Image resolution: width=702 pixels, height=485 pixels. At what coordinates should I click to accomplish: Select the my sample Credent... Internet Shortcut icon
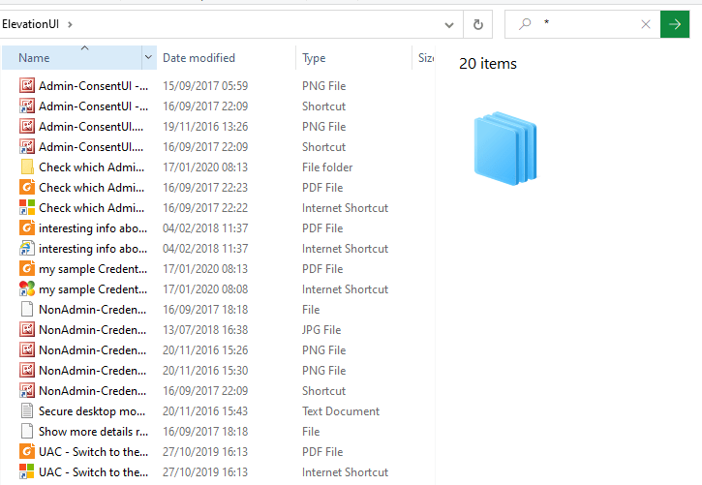point(27,289)
